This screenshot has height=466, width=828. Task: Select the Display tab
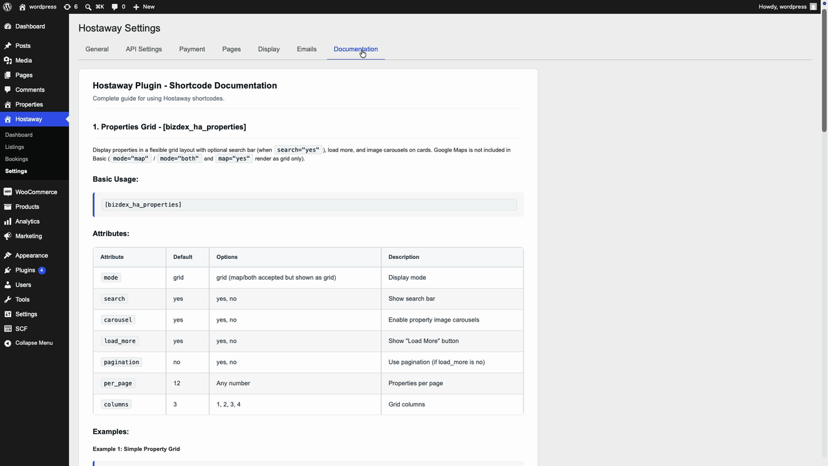[x=269, y=49]
